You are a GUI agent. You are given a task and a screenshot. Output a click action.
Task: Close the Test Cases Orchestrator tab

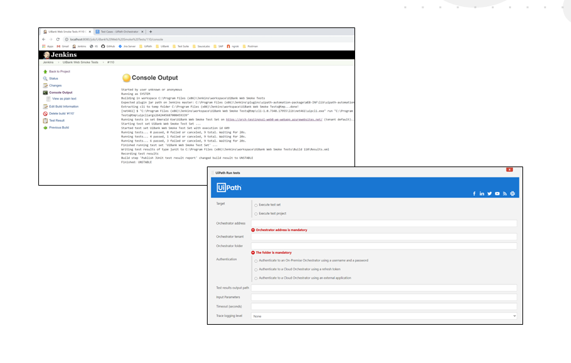[x=142, y=32]
